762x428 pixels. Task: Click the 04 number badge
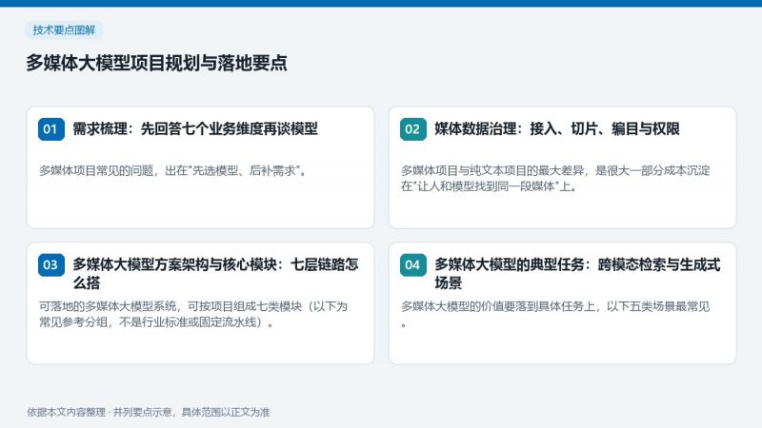tap(413, 265)
